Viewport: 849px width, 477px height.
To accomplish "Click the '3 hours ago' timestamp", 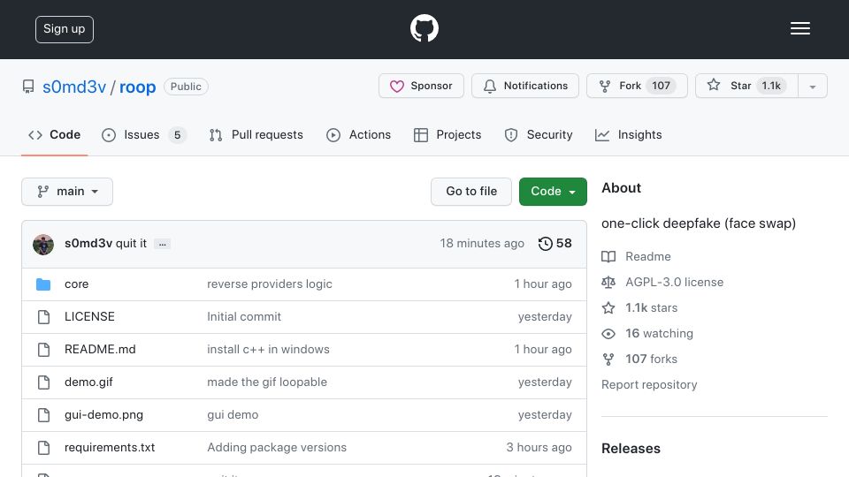I will pyautogui.click(x=539, y=447).
